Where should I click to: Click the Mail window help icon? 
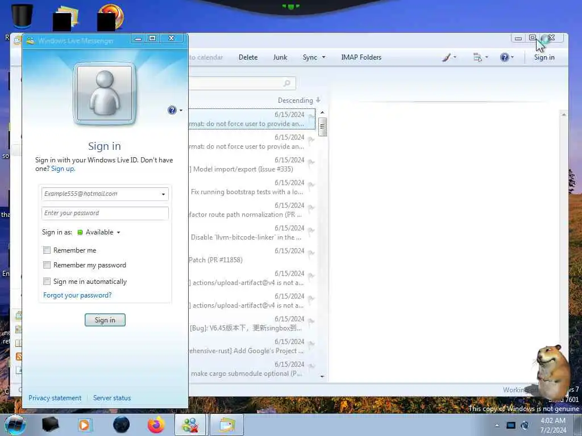coord(504,57)
